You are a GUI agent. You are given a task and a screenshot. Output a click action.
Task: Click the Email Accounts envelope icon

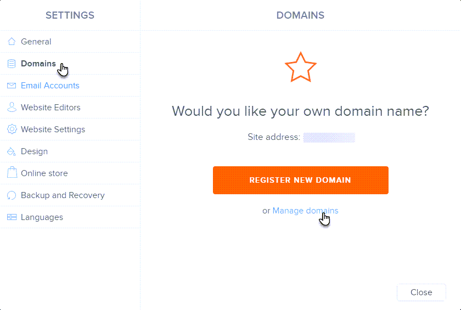click(12, 86)
